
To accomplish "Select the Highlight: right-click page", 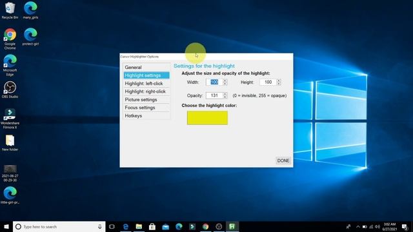I will 146,92.
